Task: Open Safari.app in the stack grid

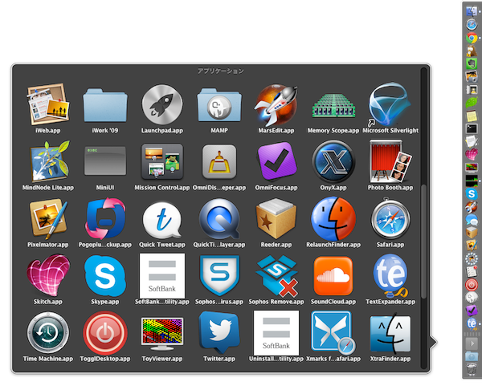Action: click(390, 218)
